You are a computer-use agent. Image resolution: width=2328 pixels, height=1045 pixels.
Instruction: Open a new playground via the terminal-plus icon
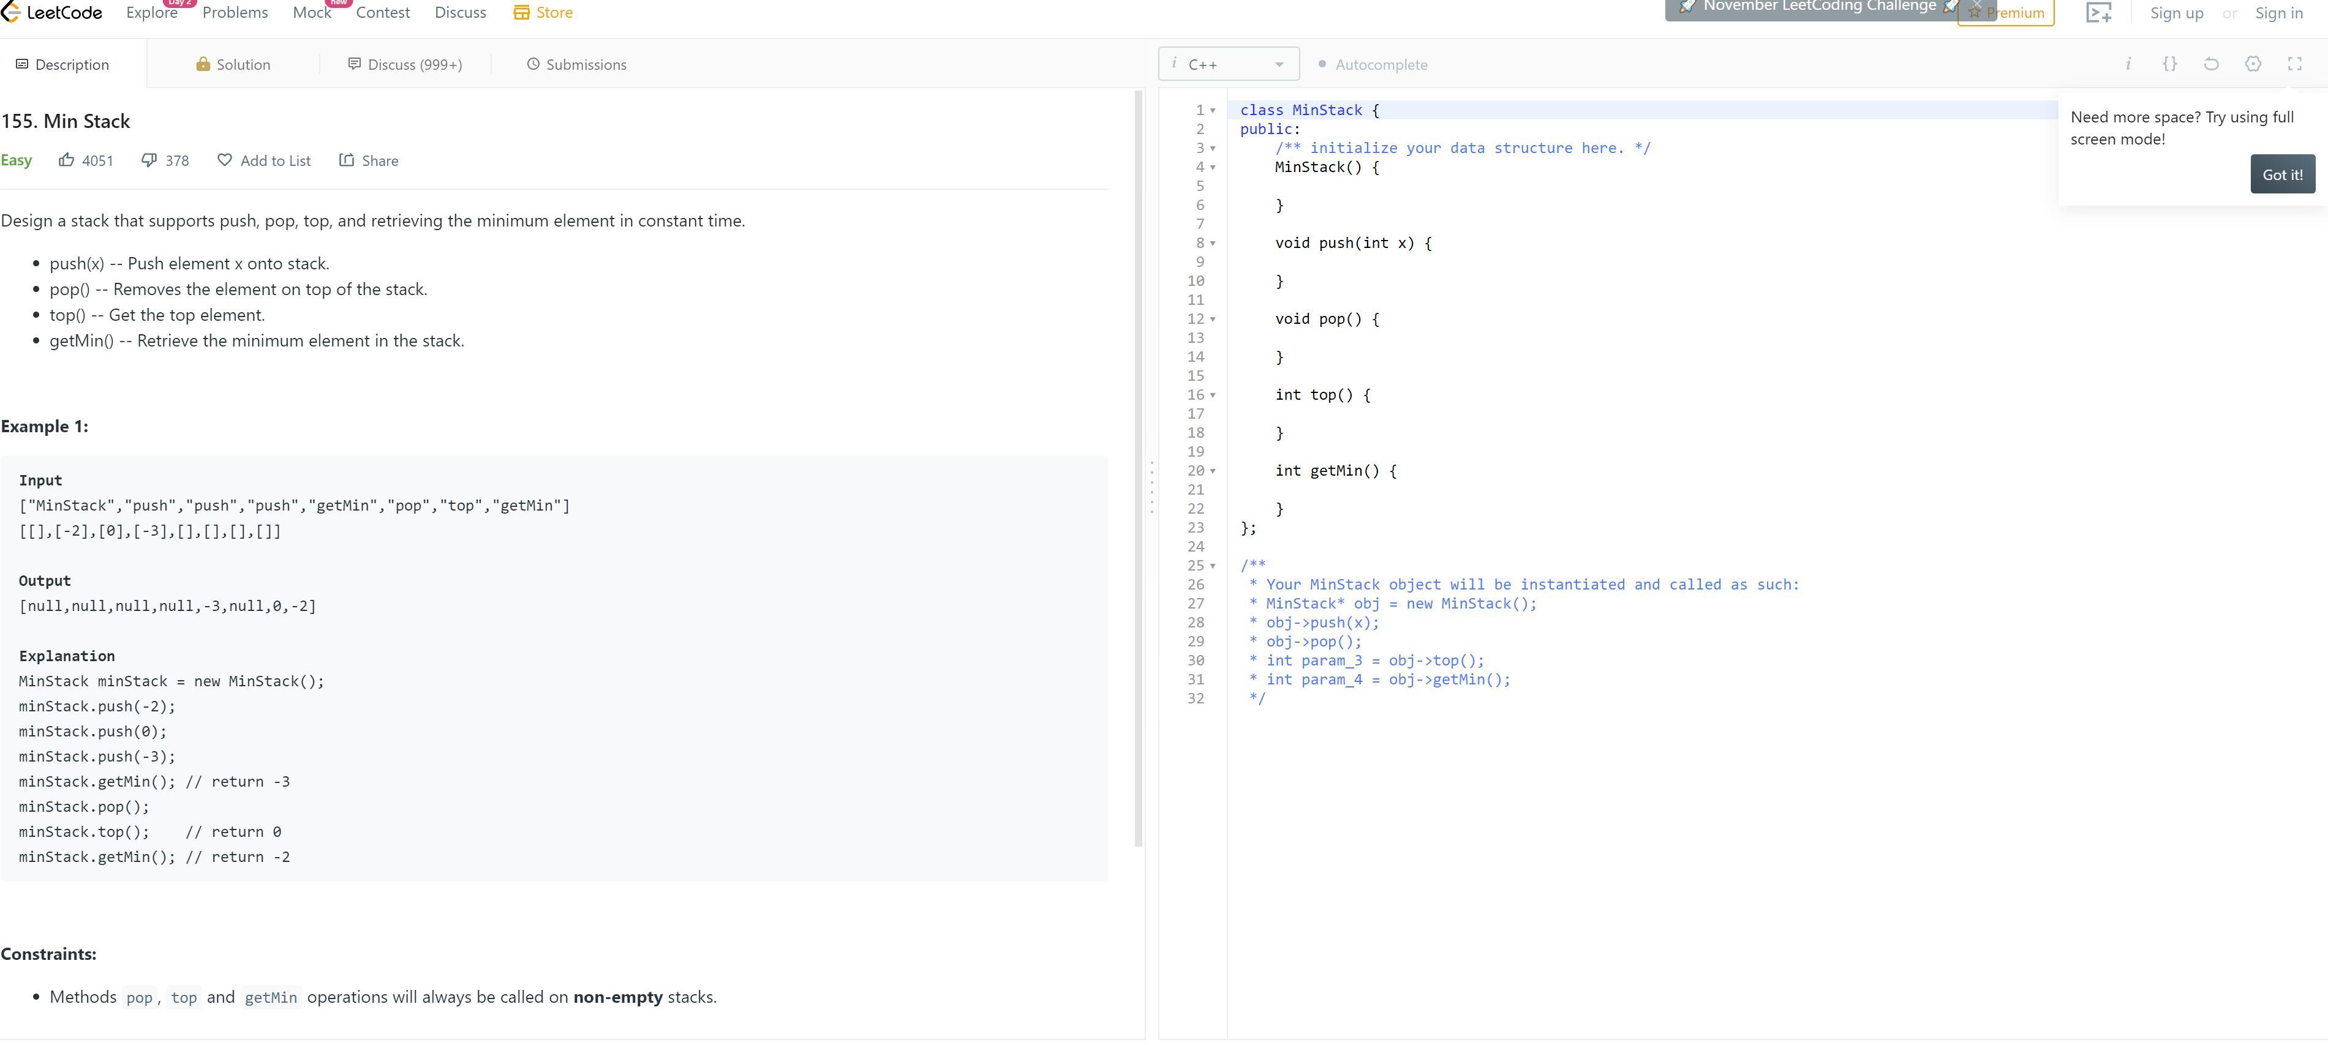(2098, 13)
